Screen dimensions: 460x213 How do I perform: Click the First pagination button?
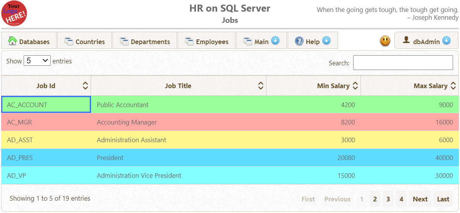[308, 199]
